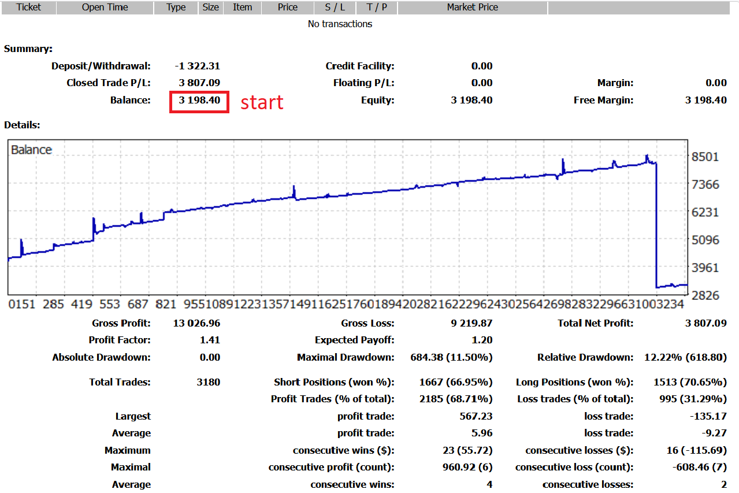Click the Deposit/Withdrawal value -1 322.31
The image size is (739, 493).
coord(197,66)
